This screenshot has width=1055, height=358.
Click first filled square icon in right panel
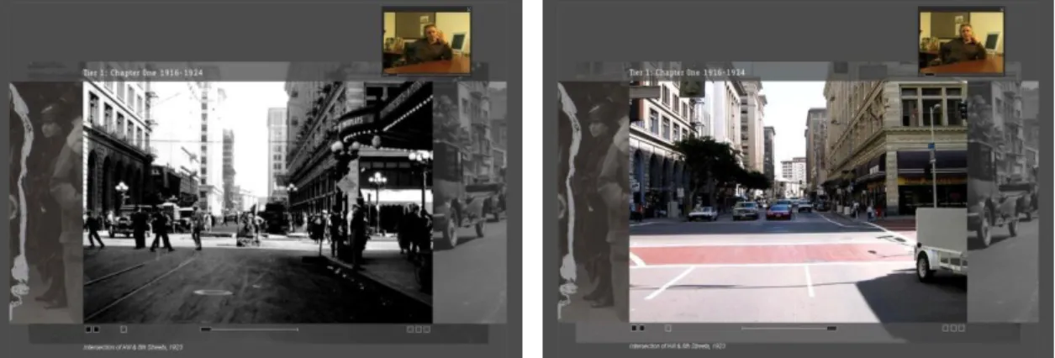[x=634, y=328]
